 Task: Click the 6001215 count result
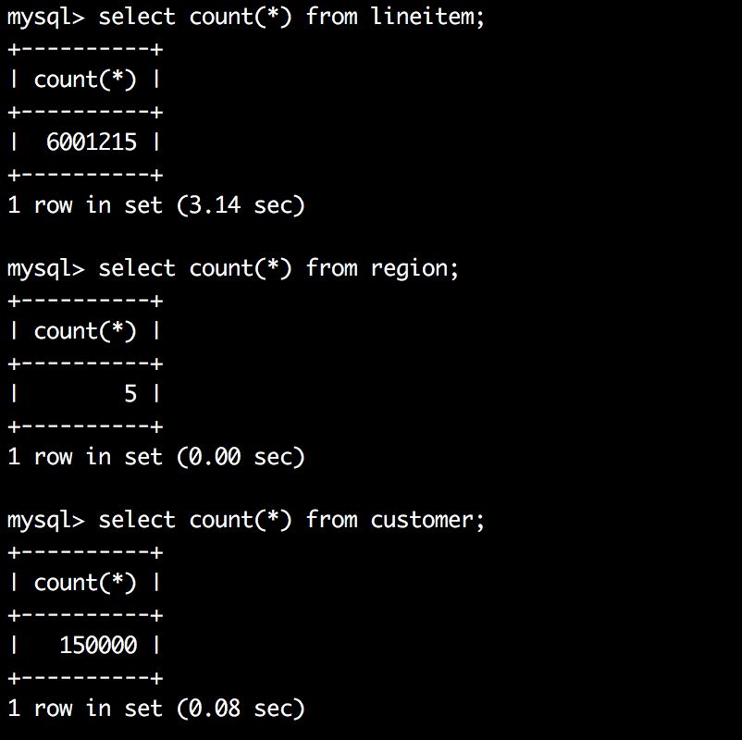tap(92, 142)
